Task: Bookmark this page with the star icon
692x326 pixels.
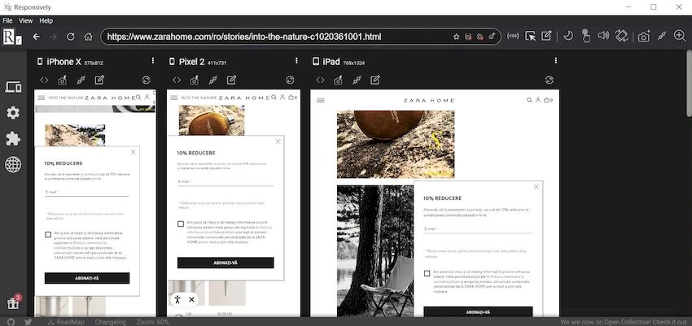Action: click(x=457, y=37)
